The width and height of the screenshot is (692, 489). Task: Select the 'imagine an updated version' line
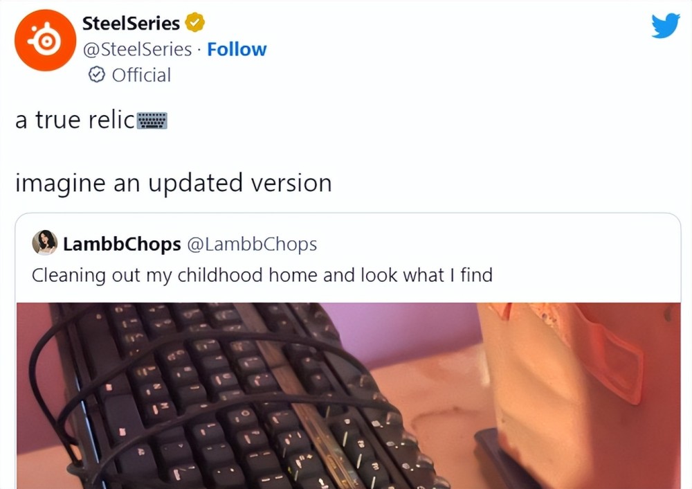coord(174,183)
